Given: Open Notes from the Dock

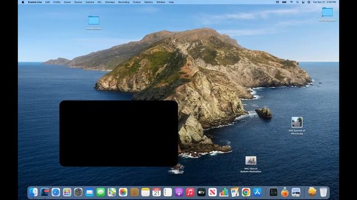Looking at the screenshot, I should pos(145,192).
